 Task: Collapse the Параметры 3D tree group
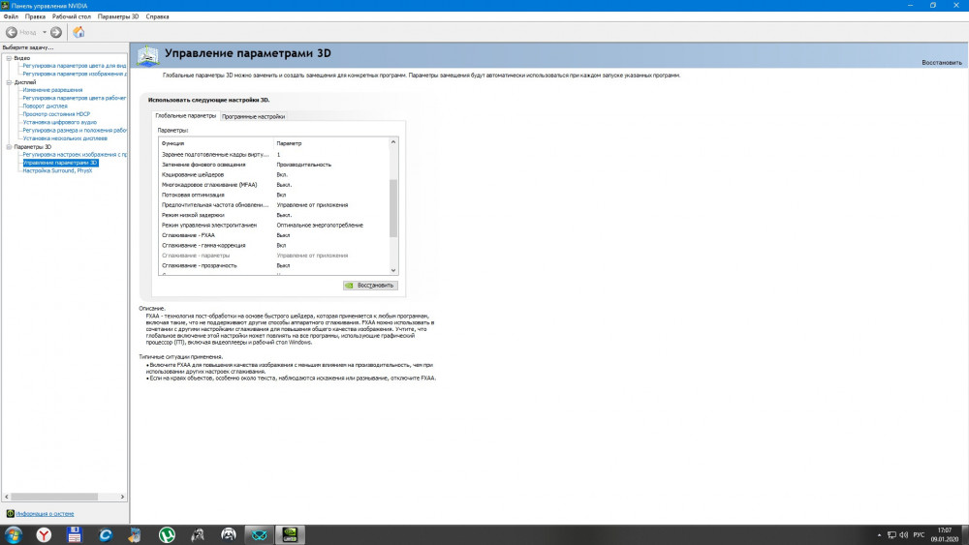9,147
